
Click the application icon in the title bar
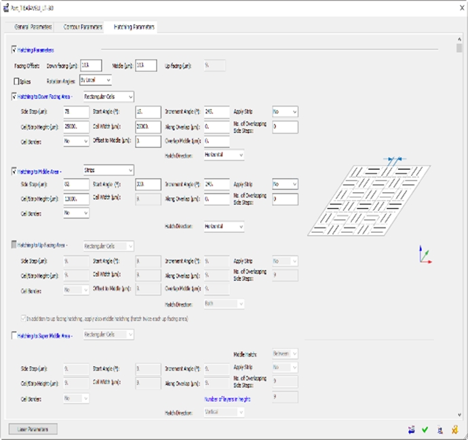click(6, 6)
